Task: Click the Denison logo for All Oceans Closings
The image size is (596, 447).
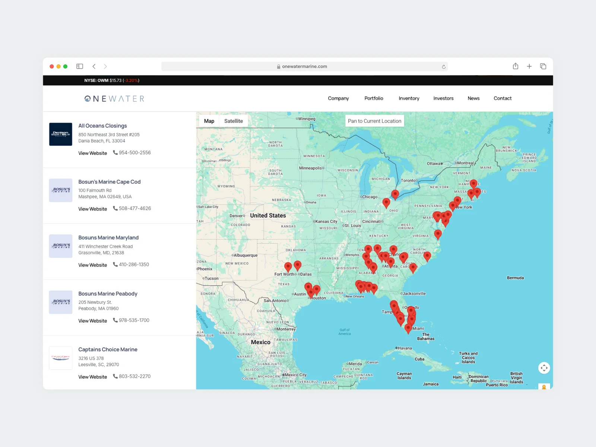Action: (x=61, y=134)
